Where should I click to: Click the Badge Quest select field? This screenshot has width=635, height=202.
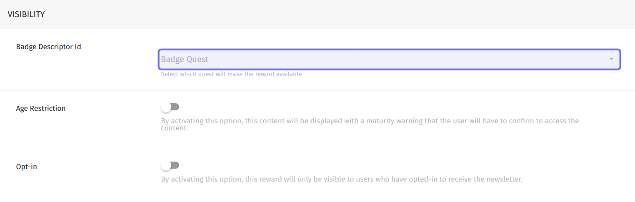[389, 59]
